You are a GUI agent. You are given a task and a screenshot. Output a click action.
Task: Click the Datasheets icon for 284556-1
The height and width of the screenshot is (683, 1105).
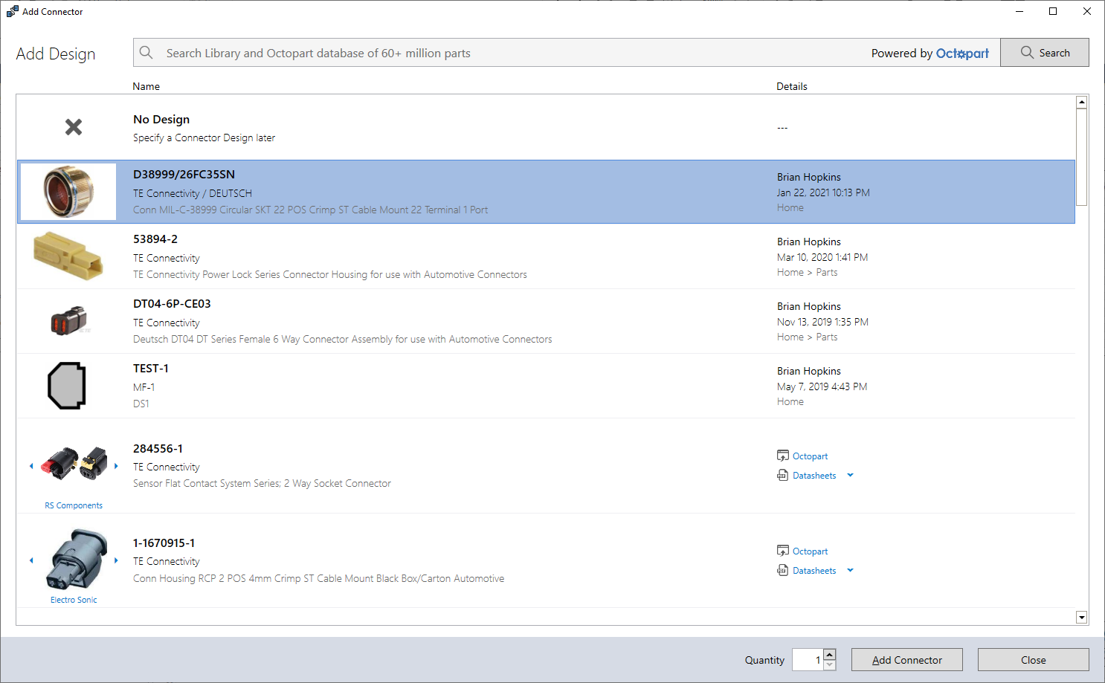coord(783,475)
